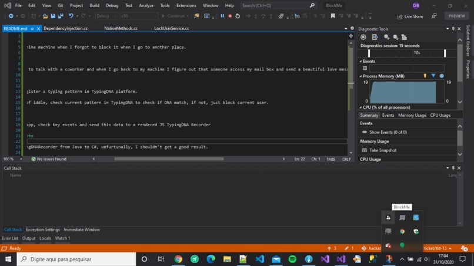This screenshot has height=266, width=474.
Task: Open the Debug configuration dropdown
Action: point(106,16)
